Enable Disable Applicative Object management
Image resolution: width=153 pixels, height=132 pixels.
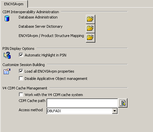click(x=21, y=79)
